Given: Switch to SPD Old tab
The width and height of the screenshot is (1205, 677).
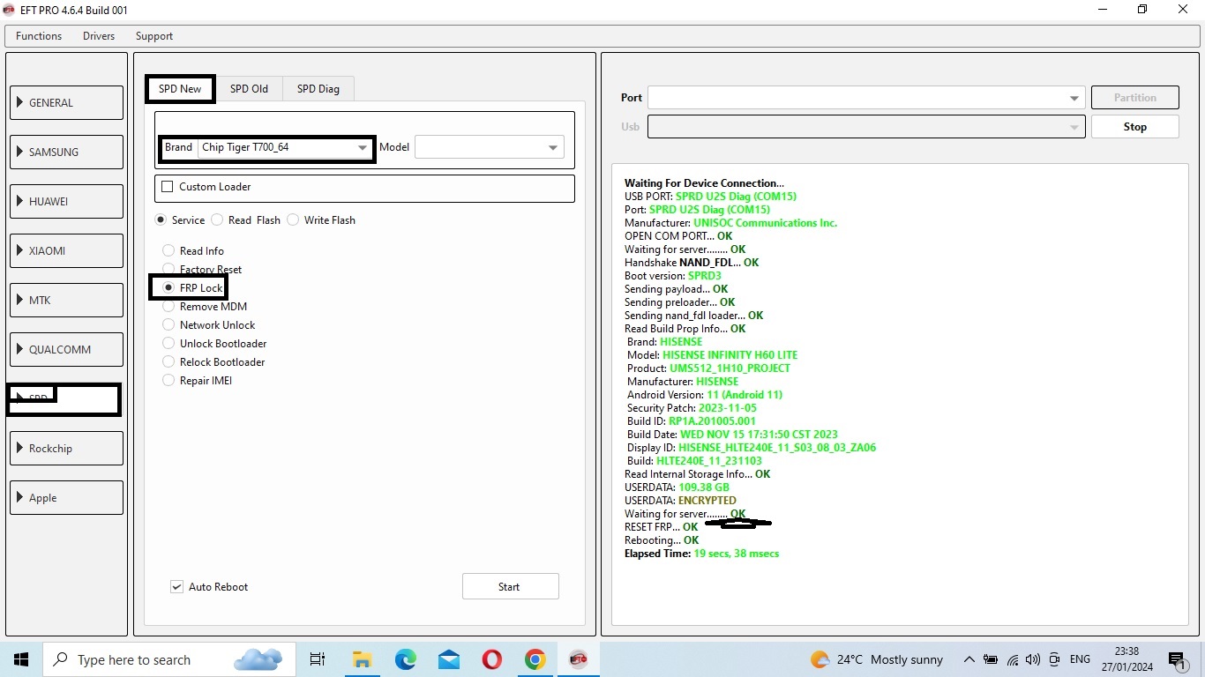Looking at the screenshot, I should (249, 89).
